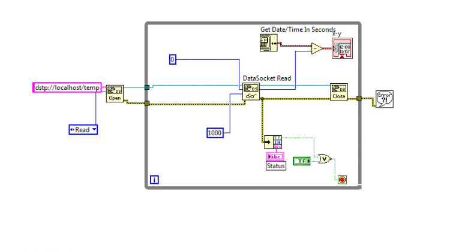450x252 pixels.
Task: Select the Simple Error Handler node
Action: pos(385,99)
